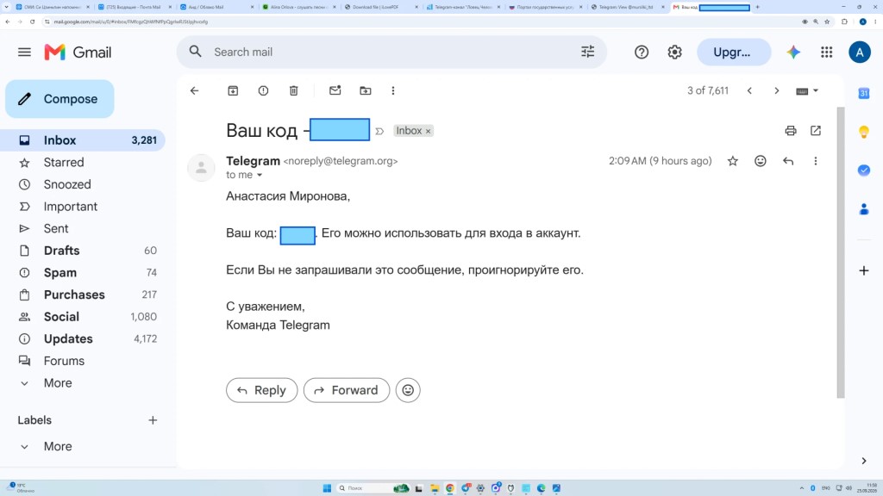The height and width of the screenshot is (496, 883).
Task: Report this email as spam
Action: pos(263,90)
